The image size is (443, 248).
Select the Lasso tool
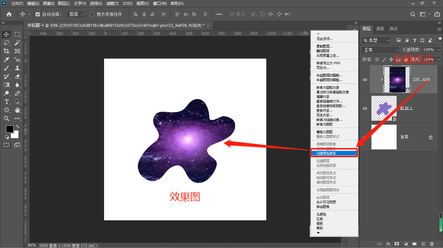coord(6,43)
